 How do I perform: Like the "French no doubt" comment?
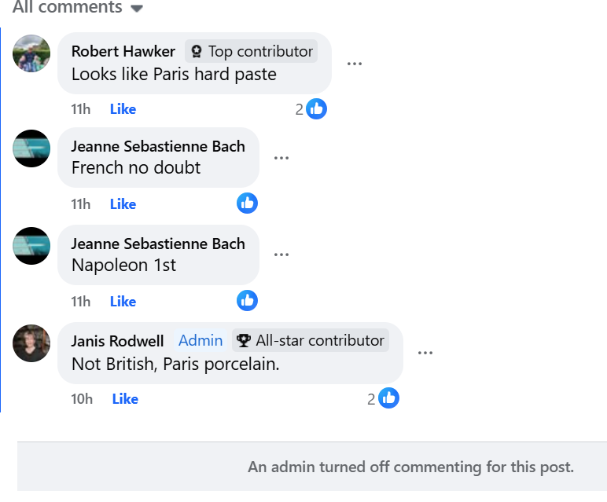click(x=123, y=204)
